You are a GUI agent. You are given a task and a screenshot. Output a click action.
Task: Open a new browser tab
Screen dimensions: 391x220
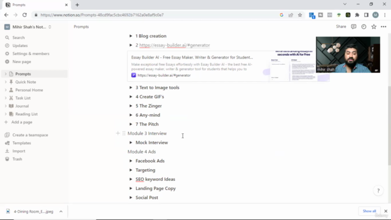point(78,5)
